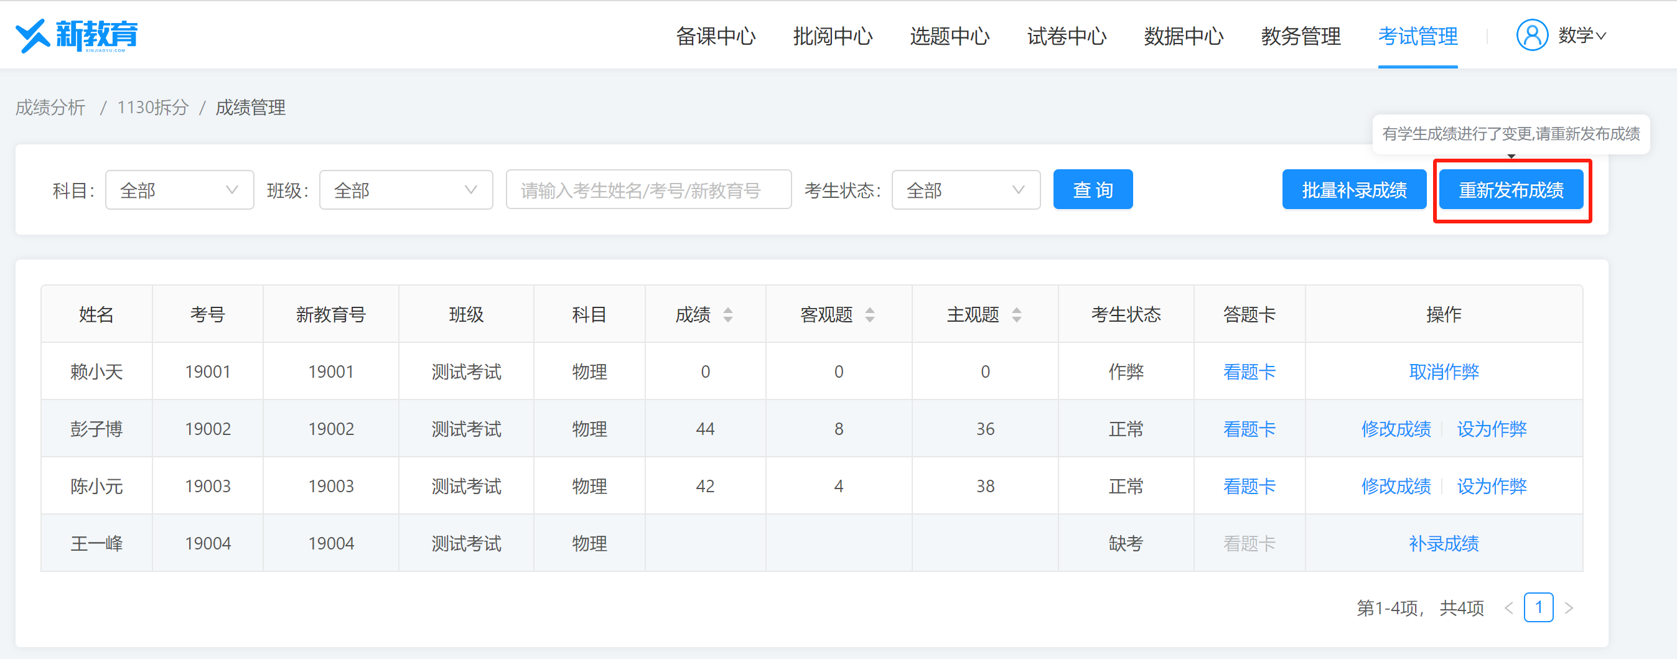Open 批阅中心 menu

click(833, 36)
